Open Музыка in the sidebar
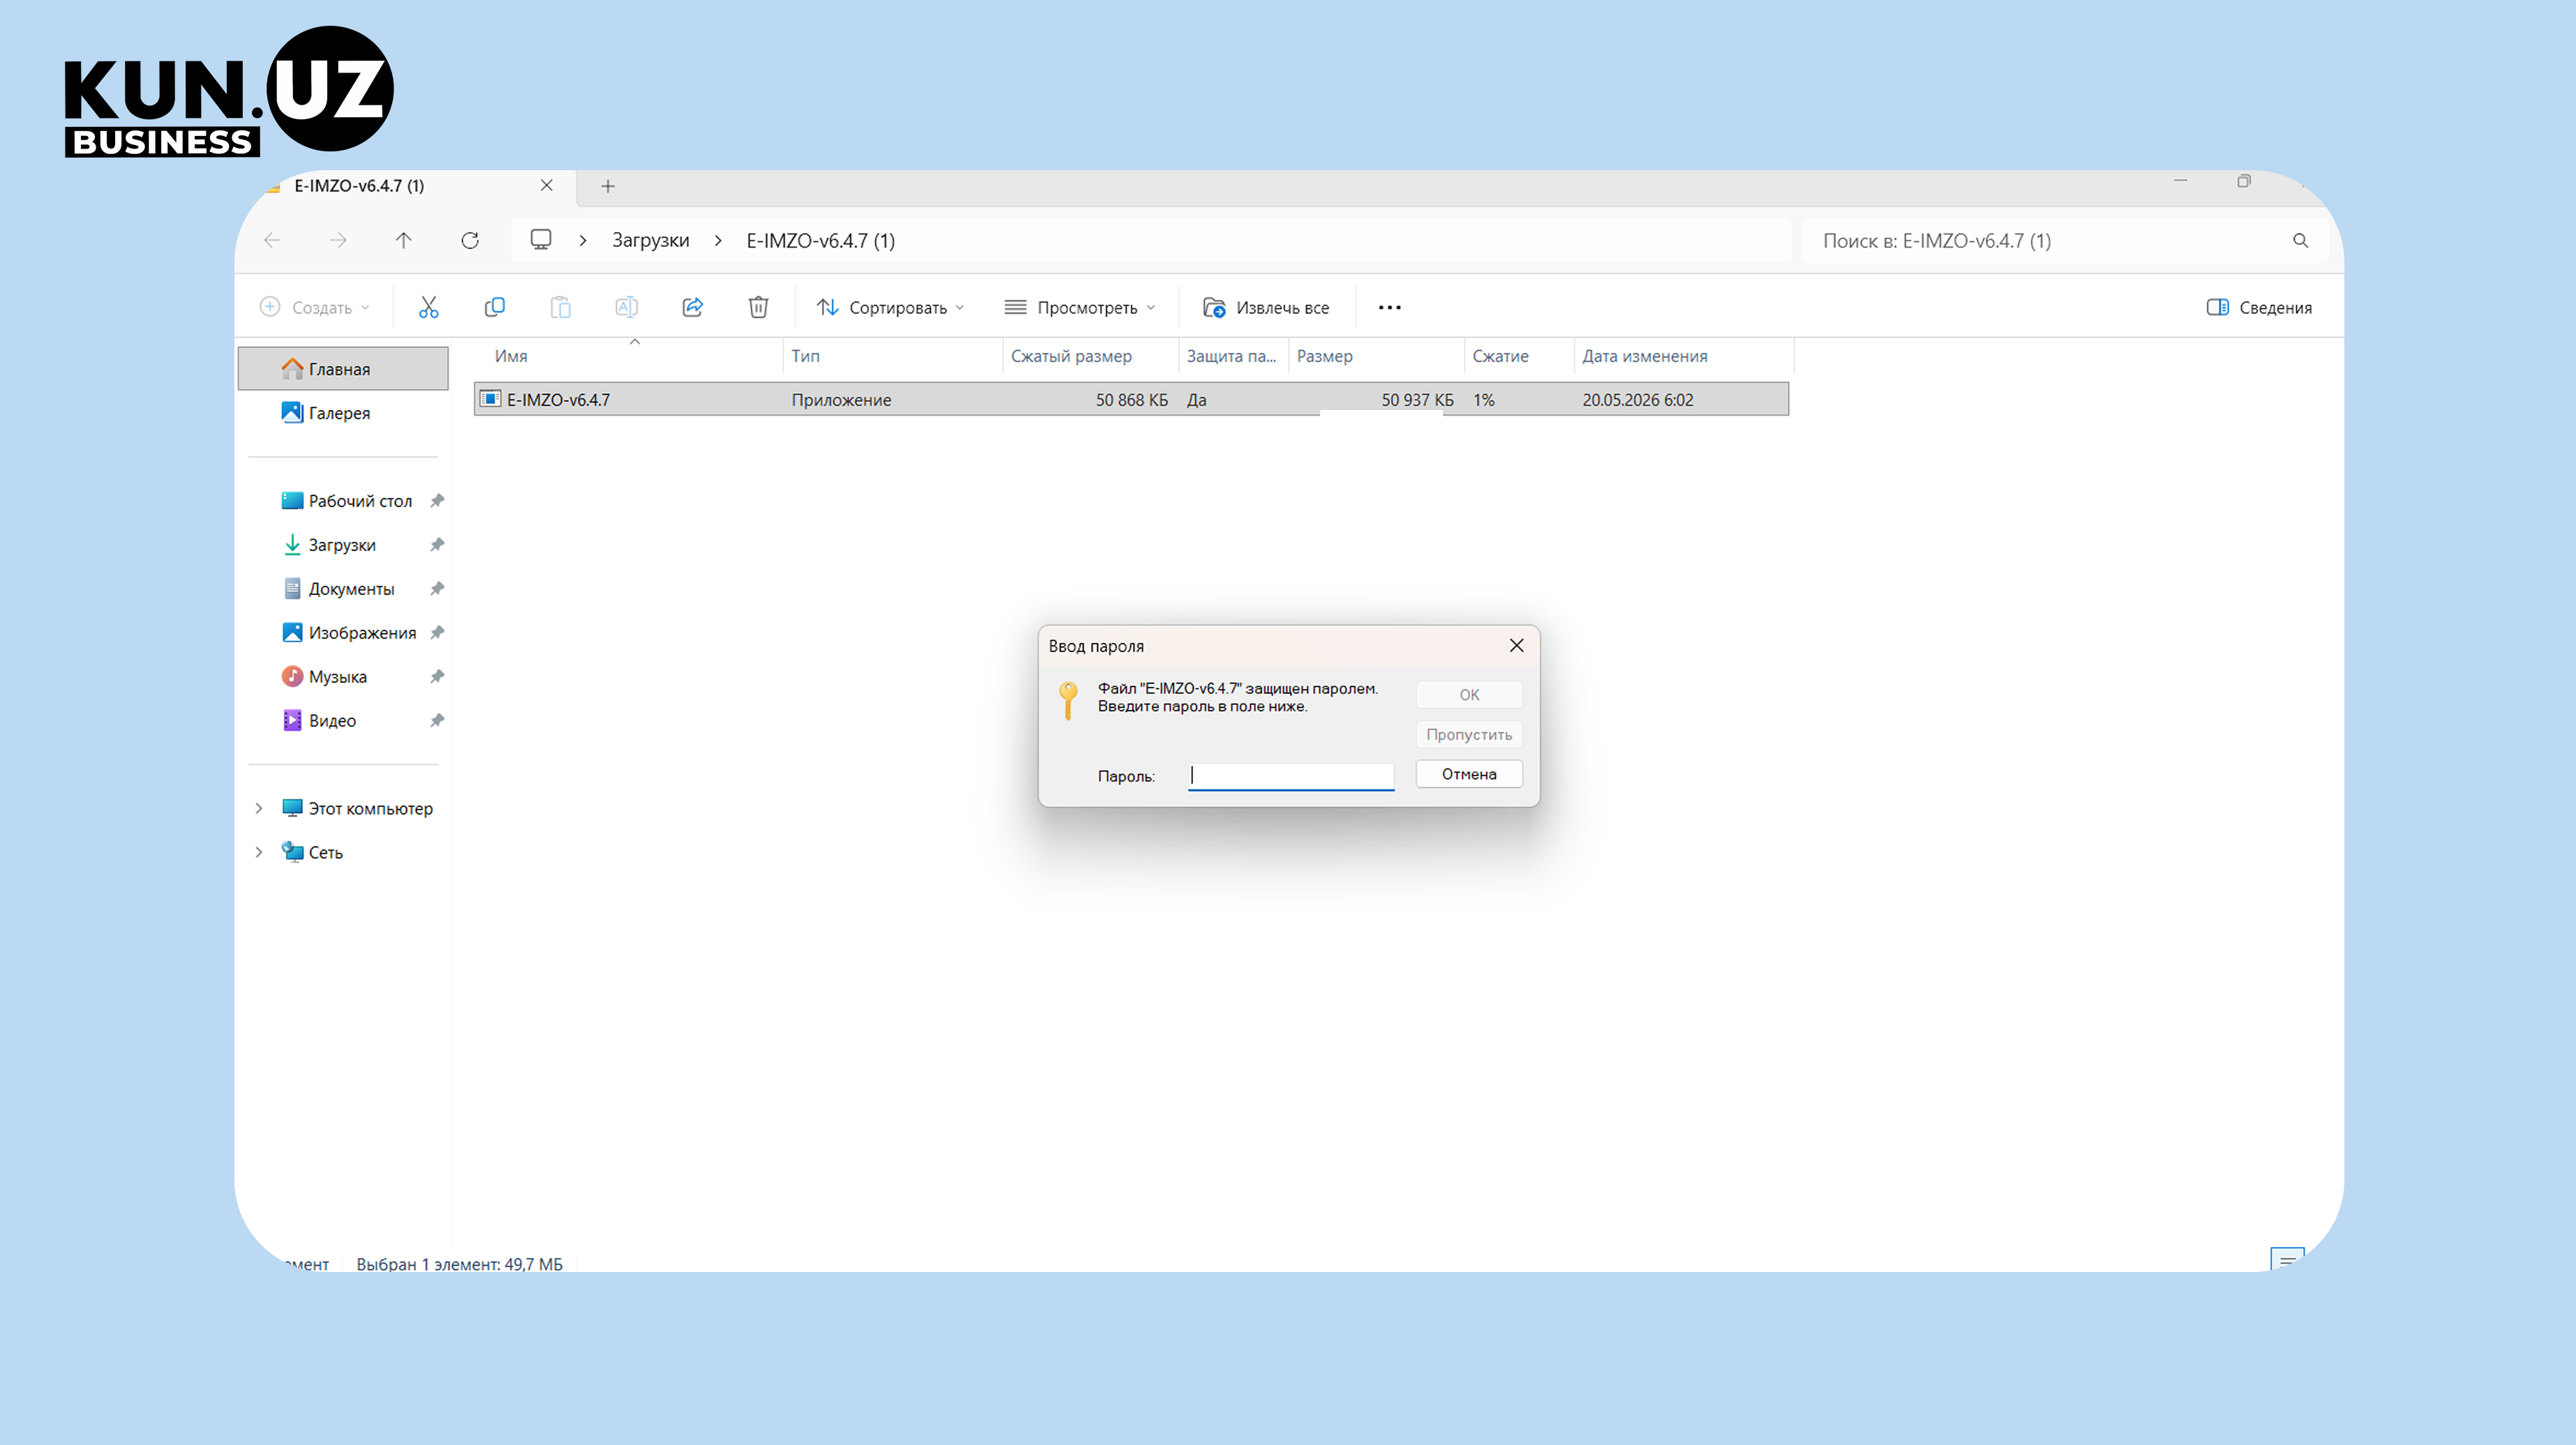Image resolution: width=2576 pixels, height=1445 pixels. (343, 676)
